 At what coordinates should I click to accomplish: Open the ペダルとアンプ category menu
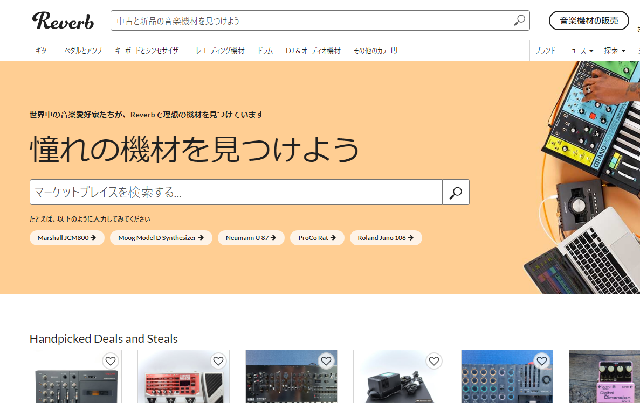tap(83, 51)
